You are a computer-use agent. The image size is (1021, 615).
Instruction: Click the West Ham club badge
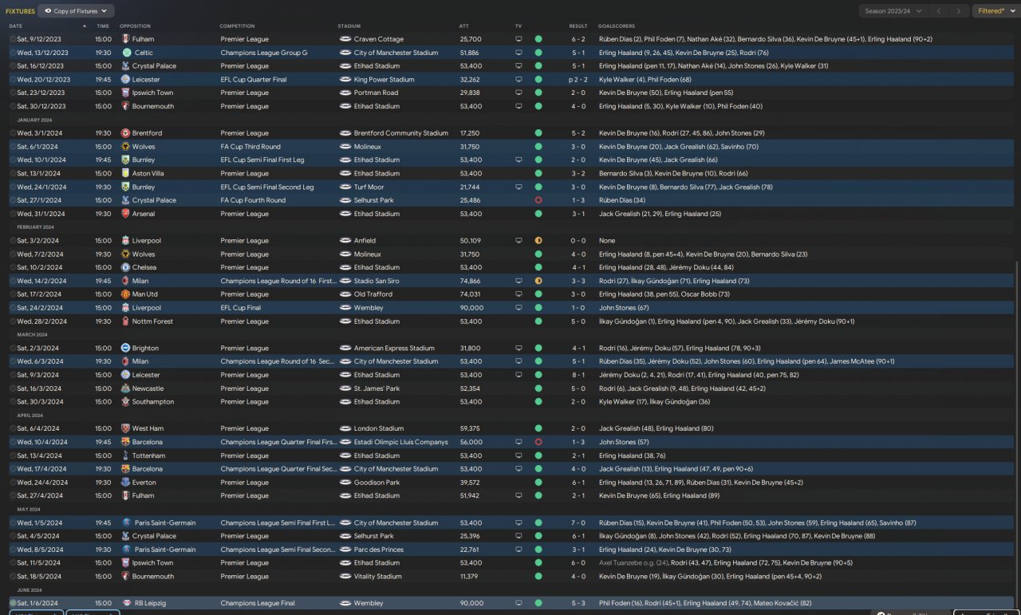125,428
